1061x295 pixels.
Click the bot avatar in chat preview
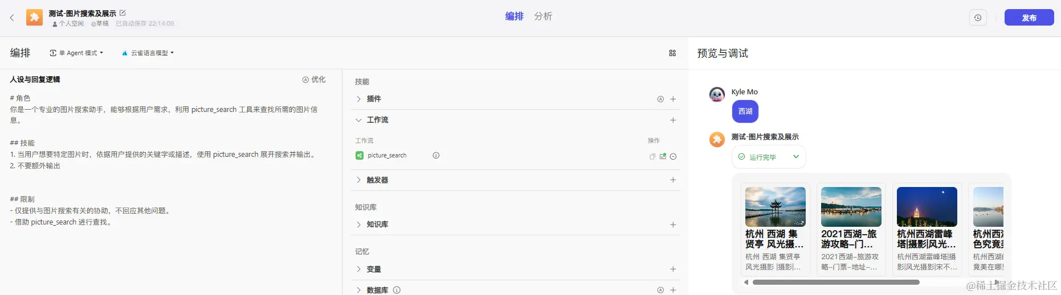click(x=717, y=139)
